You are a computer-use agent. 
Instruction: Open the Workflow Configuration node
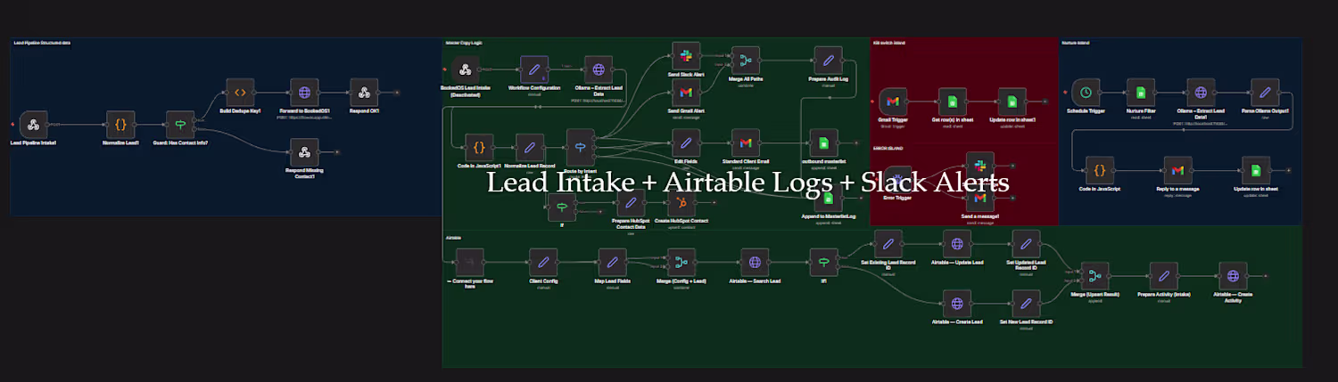pos(533,69)
